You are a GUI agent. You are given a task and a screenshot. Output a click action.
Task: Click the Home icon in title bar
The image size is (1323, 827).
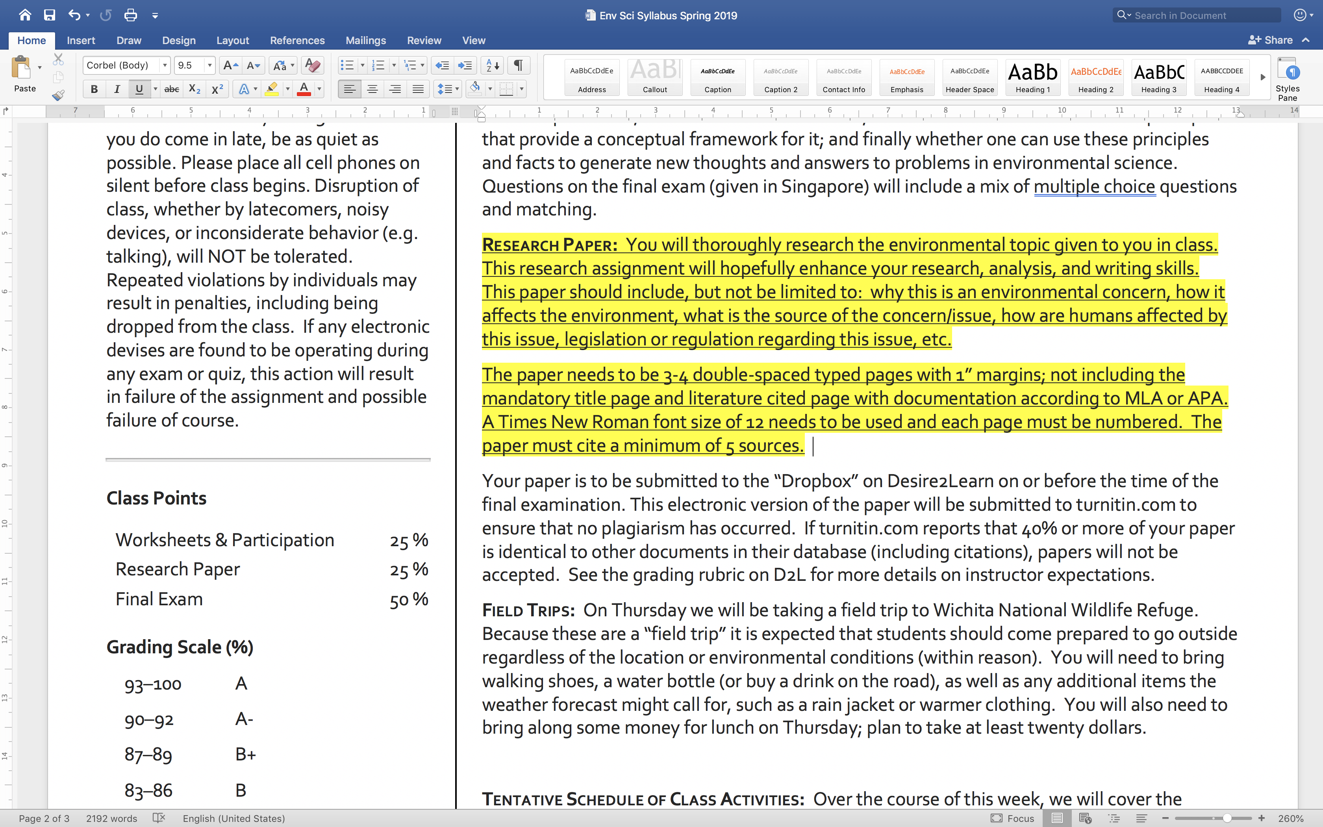tap(25, 15)
